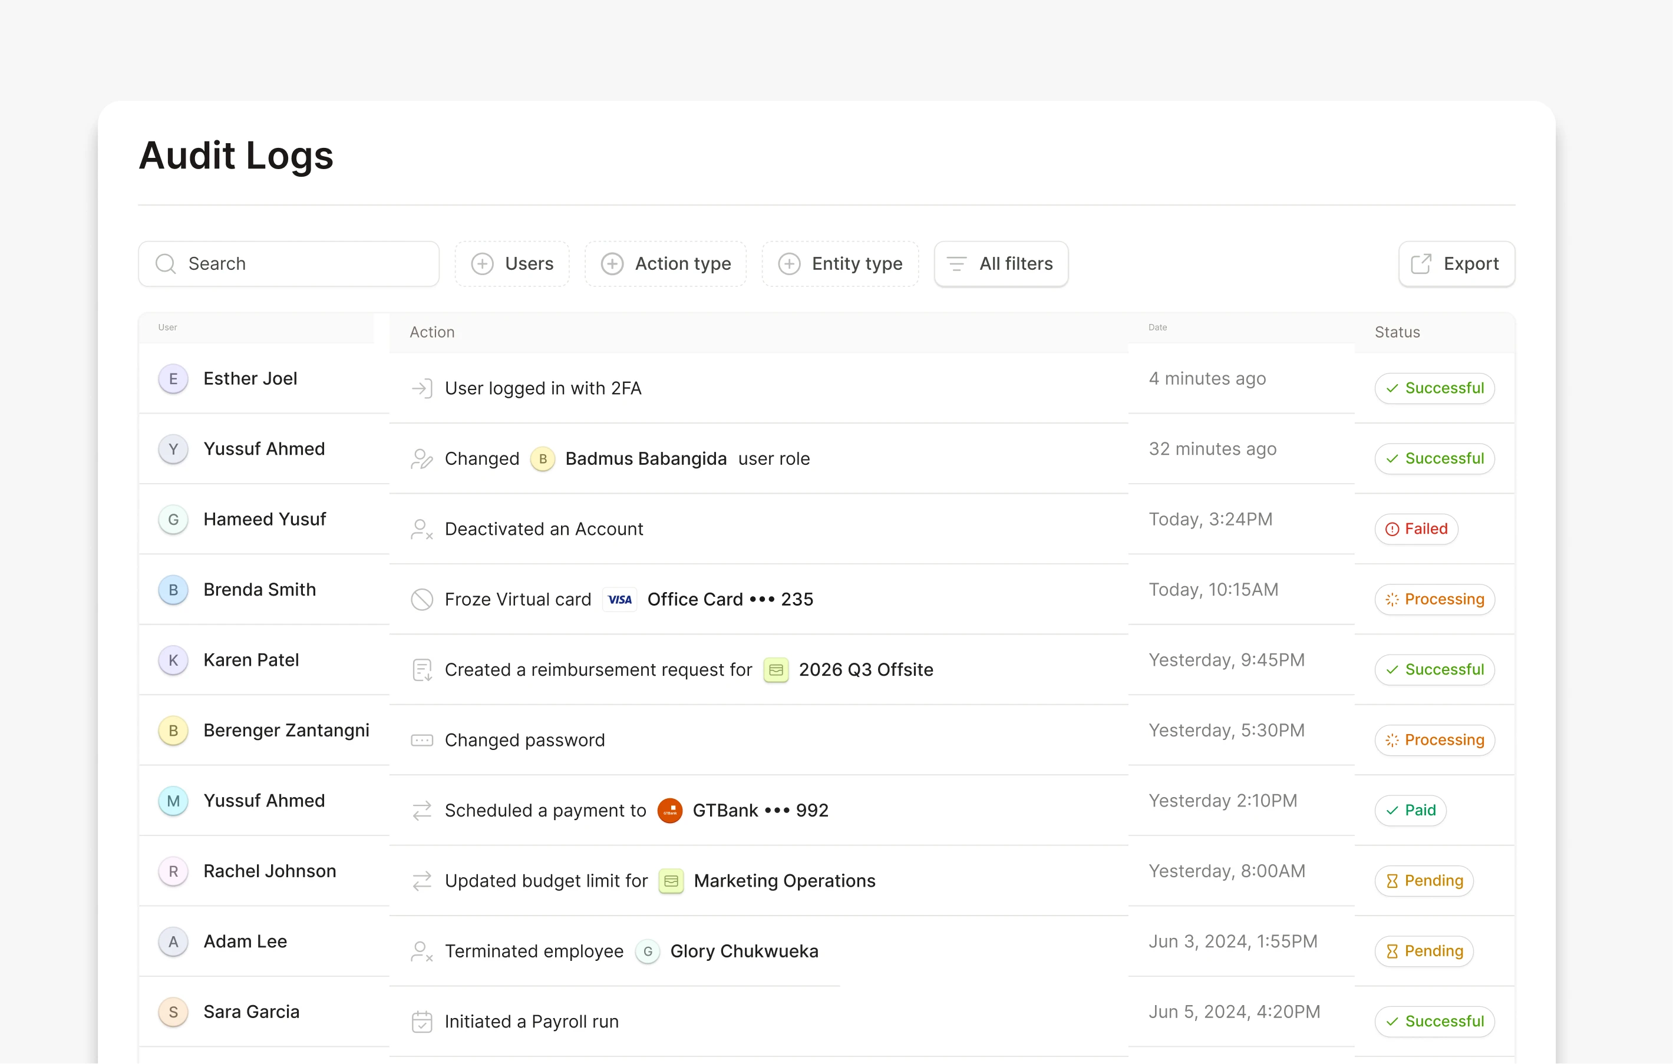
Task: Click the Visa logo on Office Card row
Action: (x=619, y=599)
